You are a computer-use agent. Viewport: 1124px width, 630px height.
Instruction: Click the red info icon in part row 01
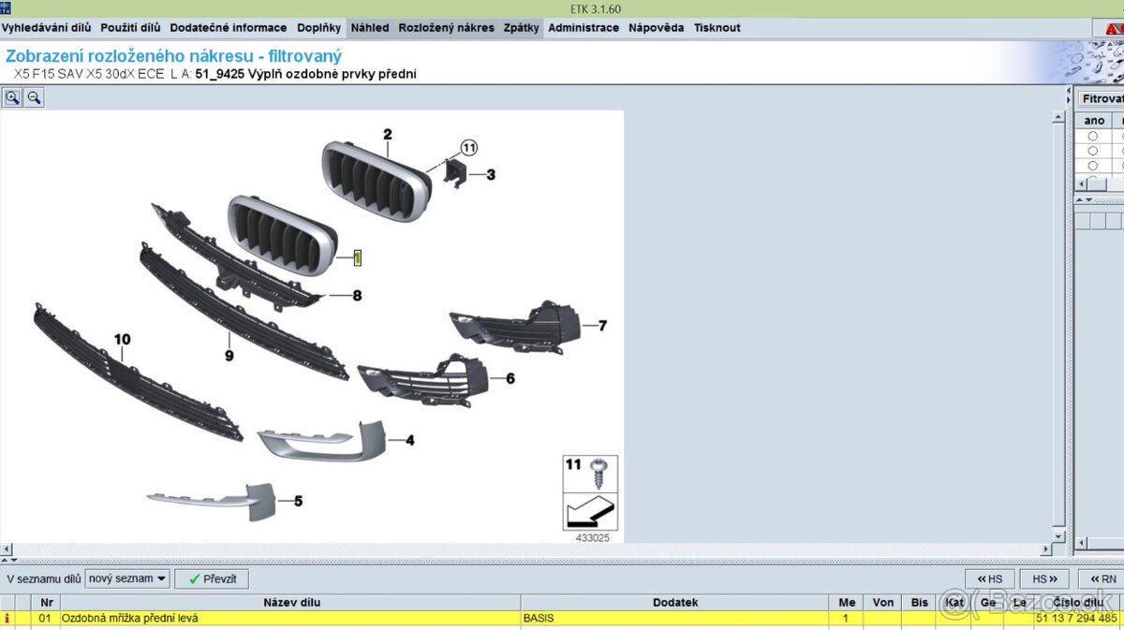8,619
